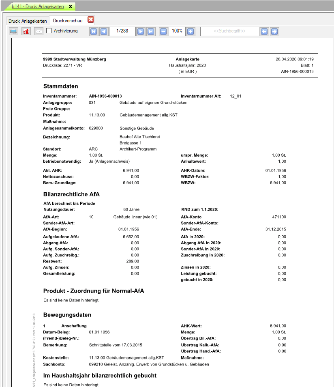Enable the Archivierung checkbox
Image resolution: width=334 pixels, height=387 pixels.
coord(49,31)
